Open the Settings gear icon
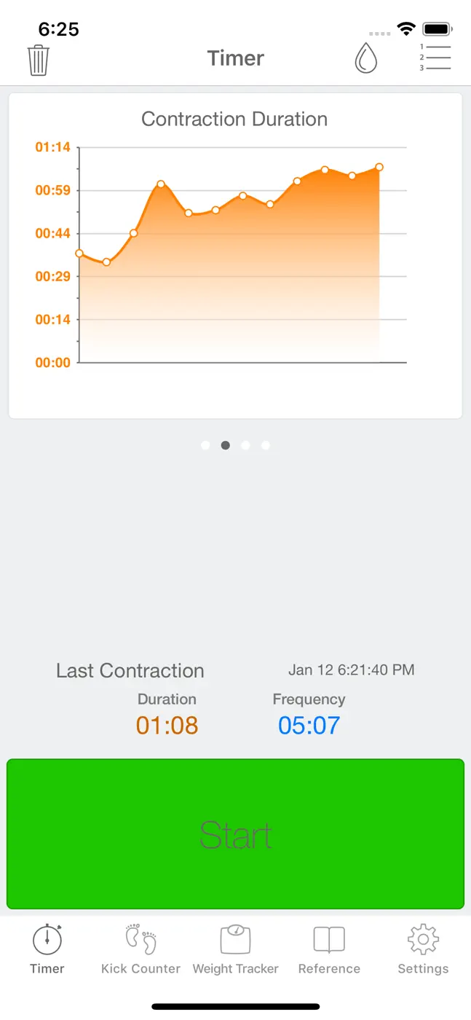Screen dimensions: 471x1020 click(x=423, y=939)
